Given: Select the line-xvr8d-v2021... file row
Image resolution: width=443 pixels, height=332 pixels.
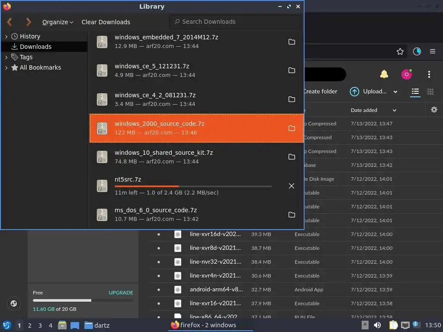Looking at the screenshot, I should [x=296, y=248].
